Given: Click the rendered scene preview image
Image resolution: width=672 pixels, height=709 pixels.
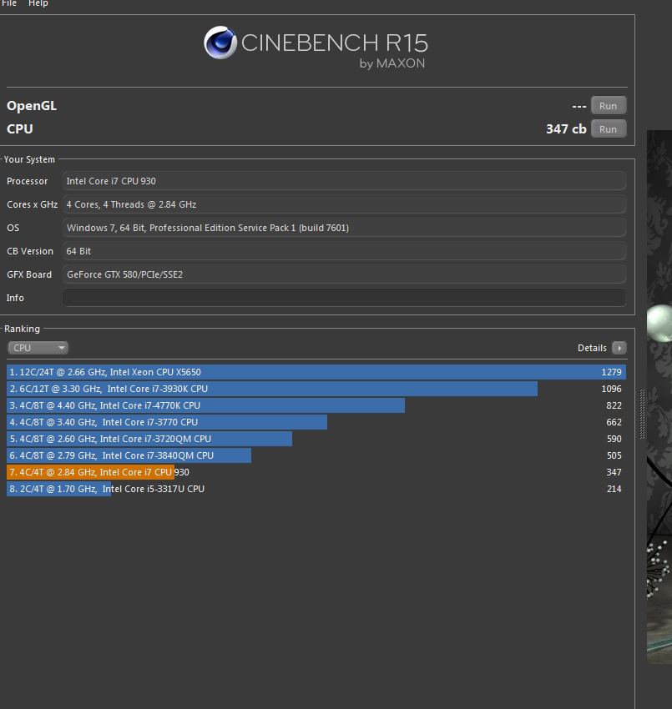Looking at the screenshot, I should tap(659, 397).
